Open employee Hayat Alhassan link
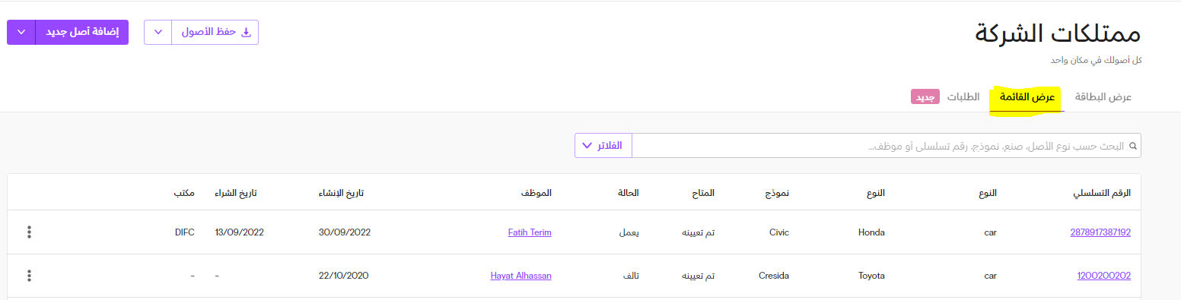This screenshot has height=300, width=1181. tap(521, 276)
